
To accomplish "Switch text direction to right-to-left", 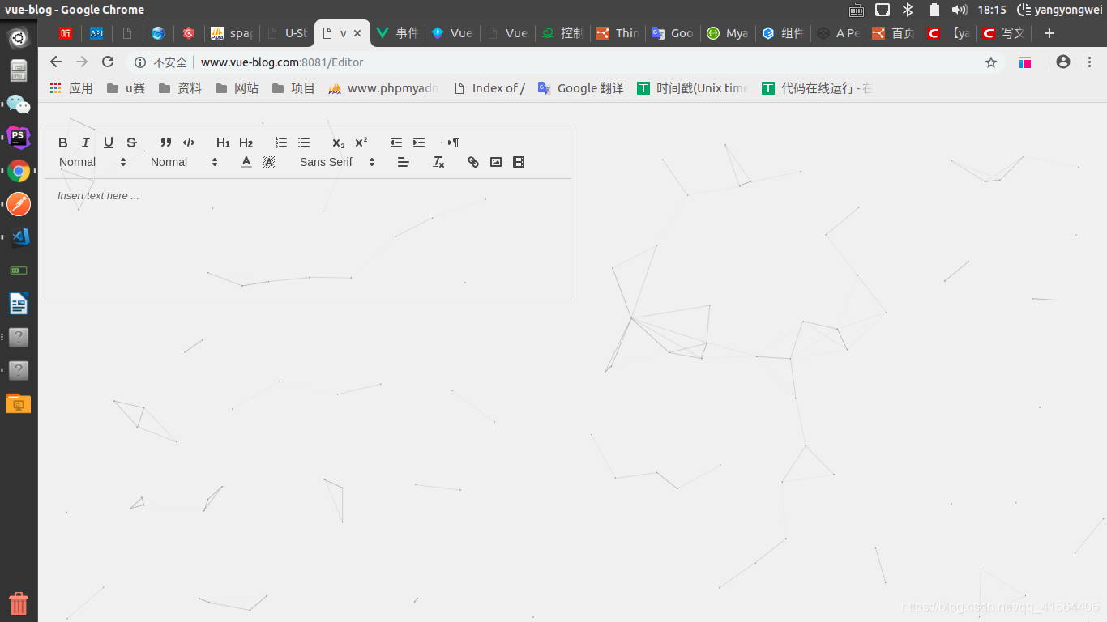I will (x=454, y=143).
